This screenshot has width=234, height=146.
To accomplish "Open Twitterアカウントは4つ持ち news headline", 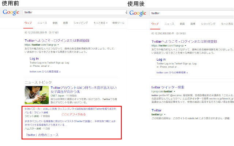I will point(84,89).
